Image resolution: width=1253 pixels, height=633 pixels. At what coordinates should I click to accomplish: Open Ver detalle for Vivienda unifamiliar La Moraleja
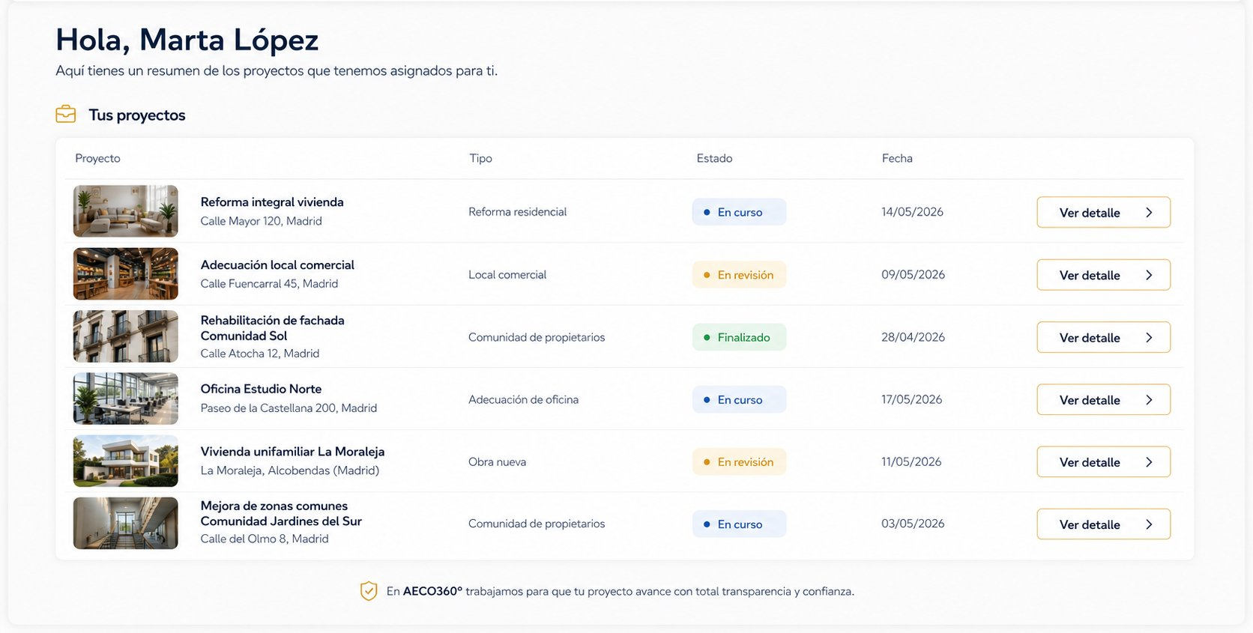click(x=1103, y=462)
